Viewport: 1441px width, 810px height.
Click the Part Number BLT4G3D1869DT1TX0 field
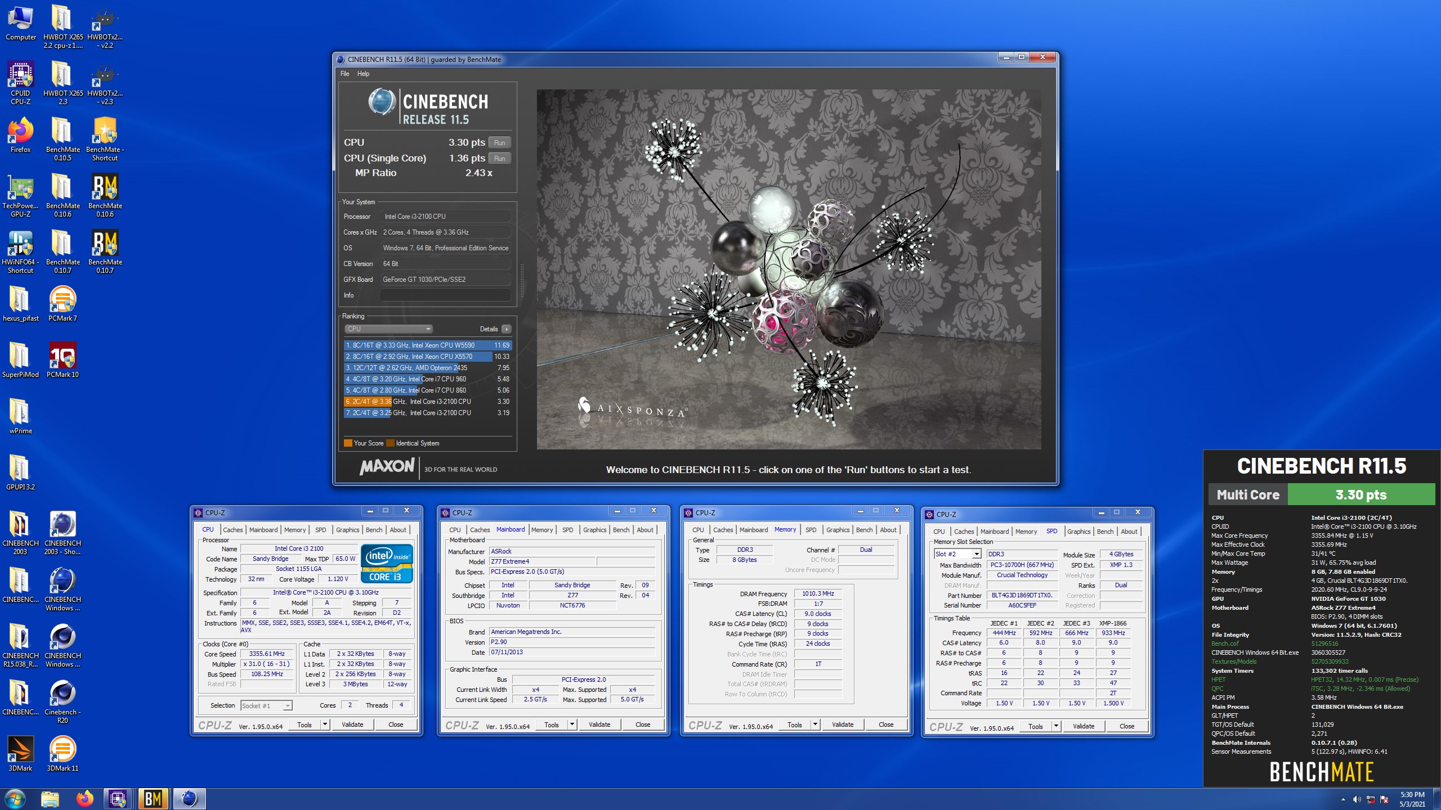pos(1022,595)
